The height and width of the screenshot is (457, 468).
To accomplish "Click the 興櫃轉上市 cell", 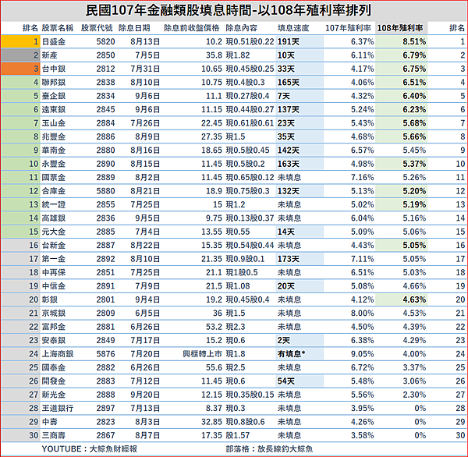I will 202,354.
